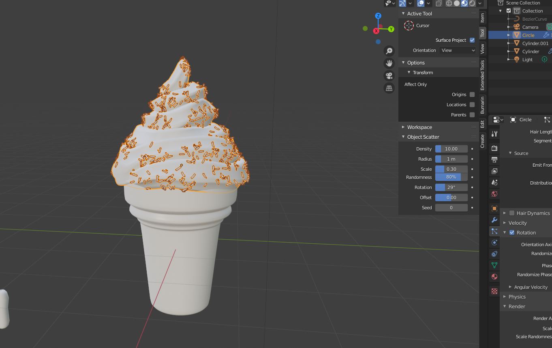Viewport: 552px width, 348px height.
Task: Click the Cursor active tool icon
Action: (x=409, y=26)
